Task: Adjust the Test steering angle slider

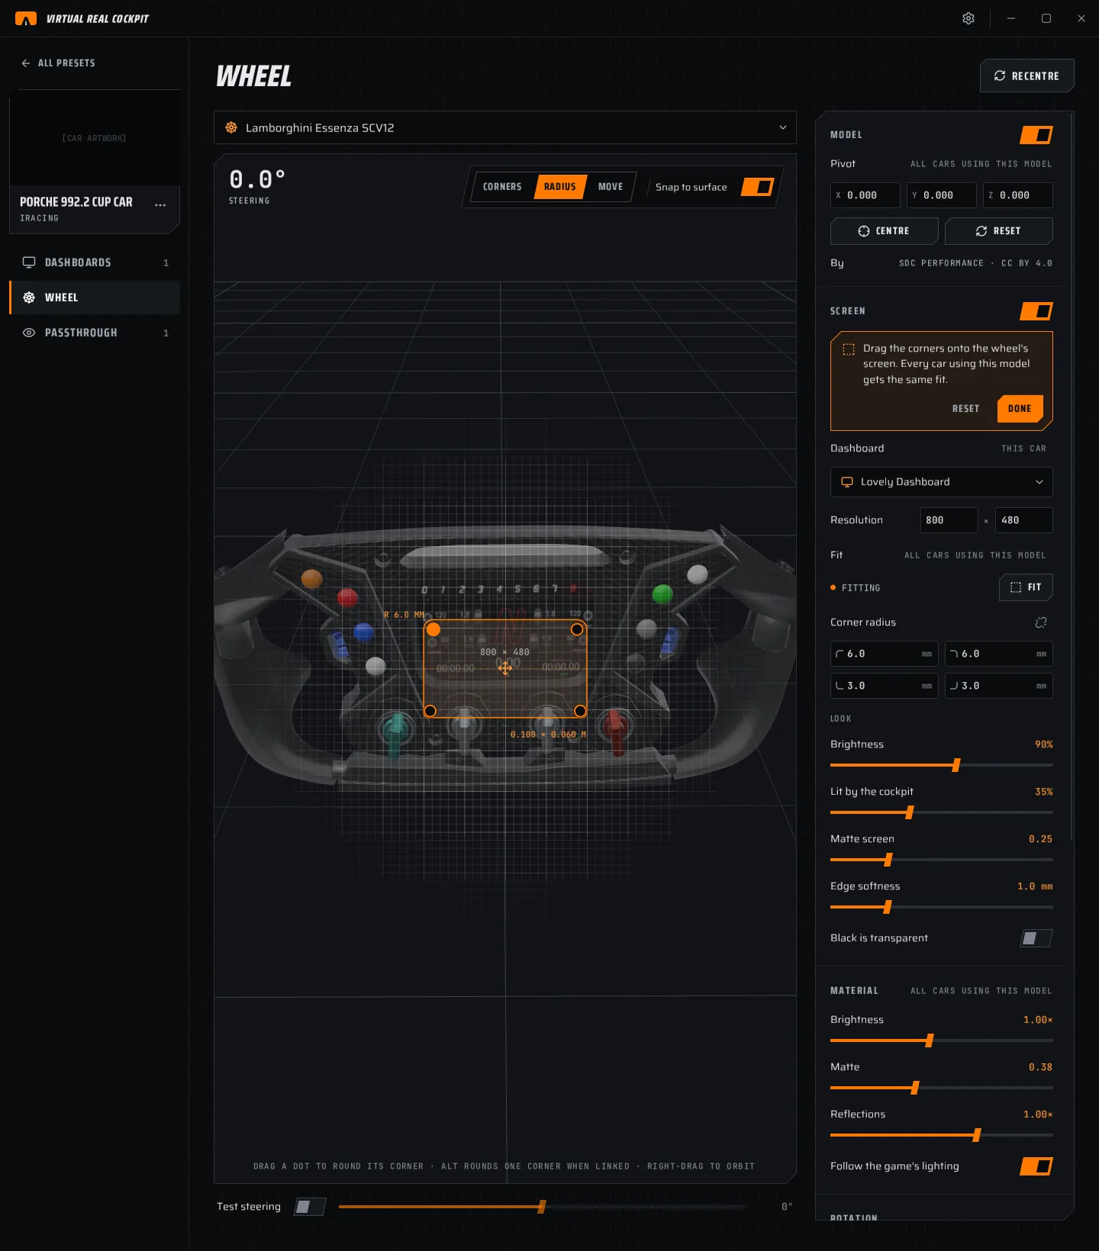Action: click(542, 1207)
